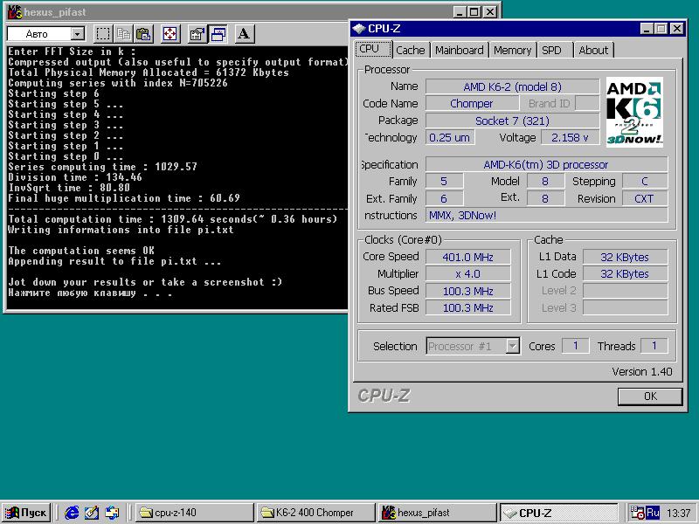The width and height of the screenshot is (699, 524).
Task: Toggle full screen icon in hexus_pifast toolbar
Action: (x=170, y=34)
